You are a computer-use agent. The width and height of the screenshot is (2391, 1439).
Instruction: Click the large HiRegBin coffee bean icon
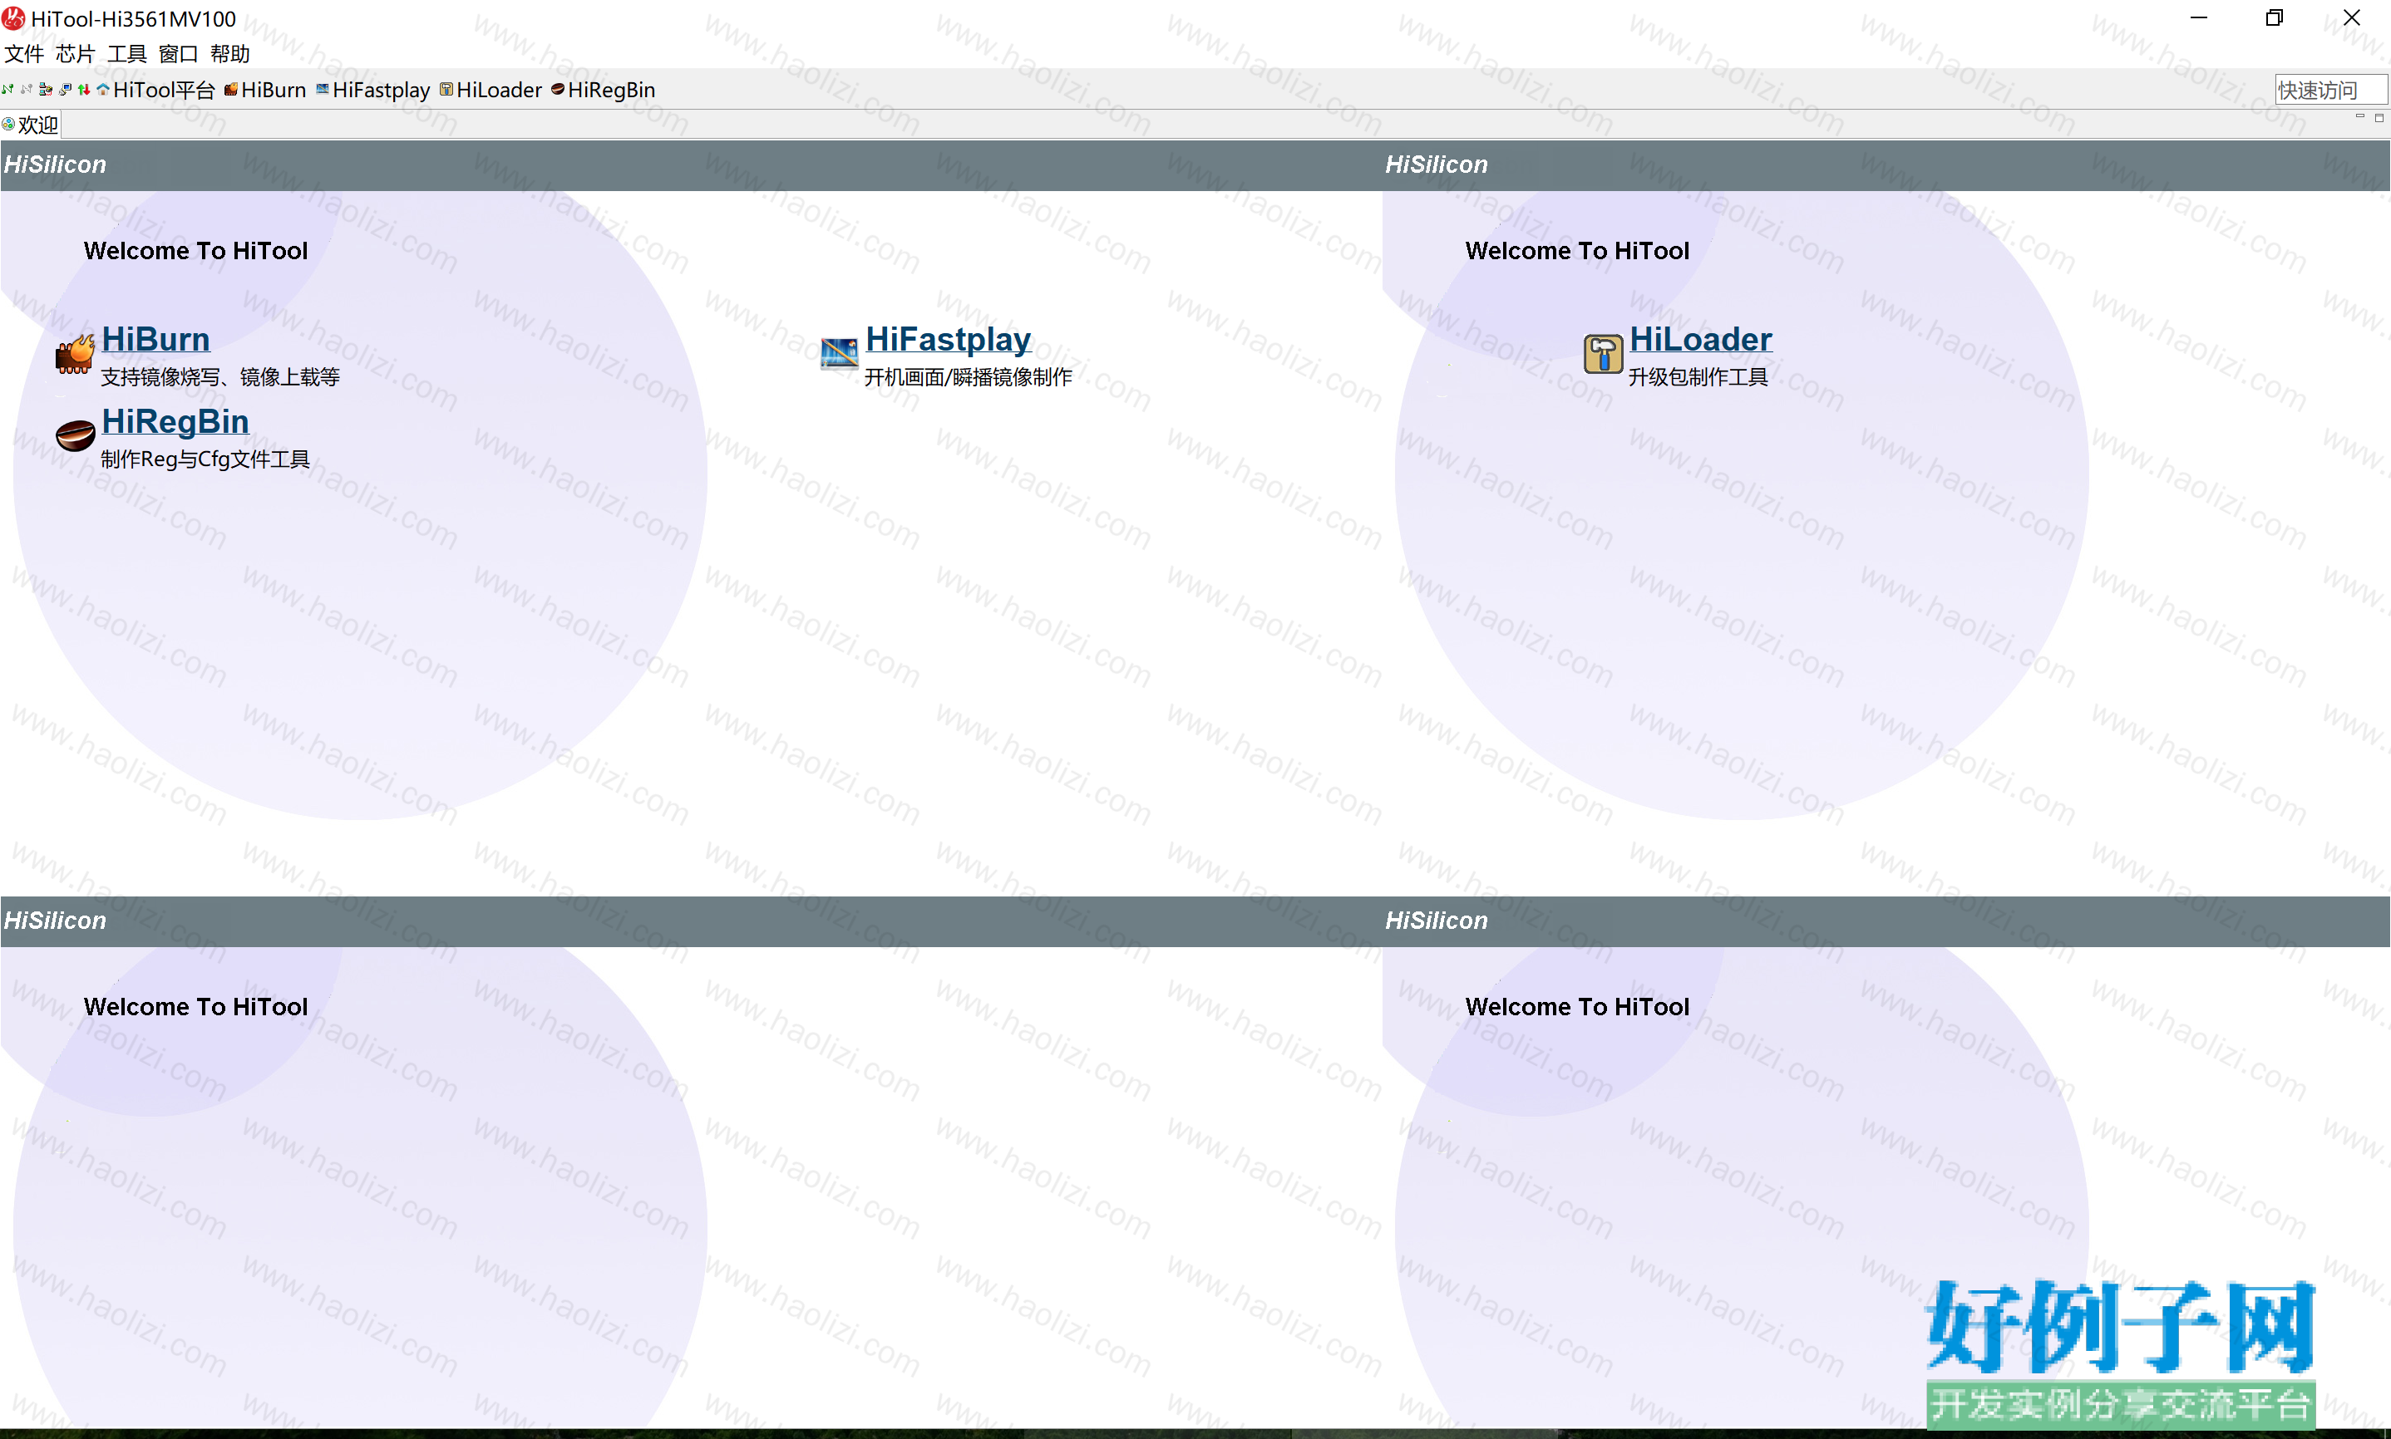click(x=75, y=435)
